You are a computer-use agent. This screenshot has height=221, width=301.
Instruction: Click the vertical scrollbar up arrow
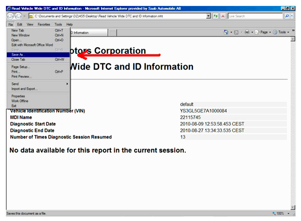coord(293,39)
